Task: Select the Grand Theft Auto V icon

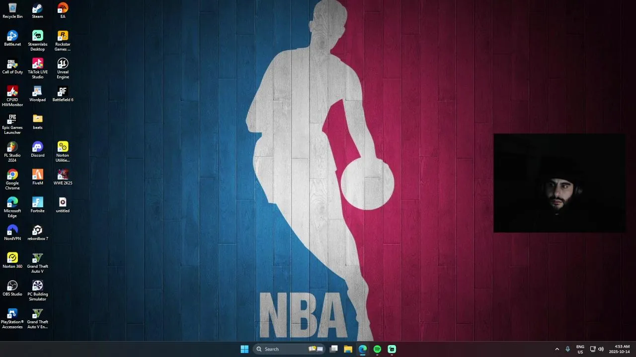Action: point(37,263)
